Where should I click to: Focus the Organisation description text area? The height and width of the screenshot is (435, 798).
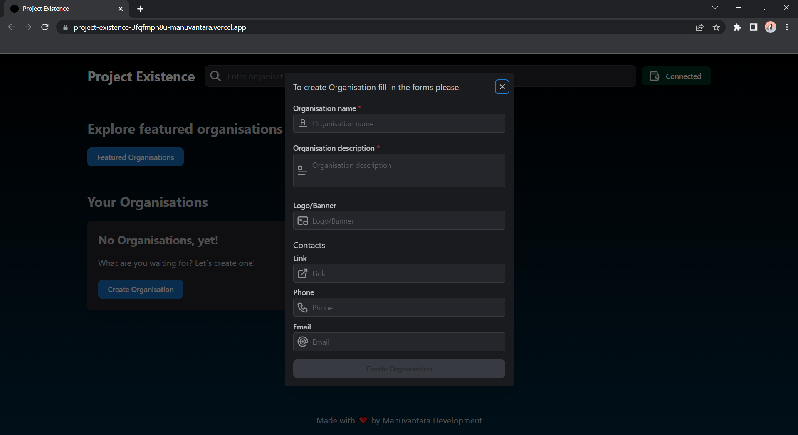pos(399,170)
